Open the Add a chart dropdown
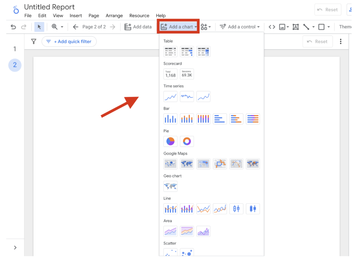This screenshot has width=354, height=263. [x=178, y=27]
